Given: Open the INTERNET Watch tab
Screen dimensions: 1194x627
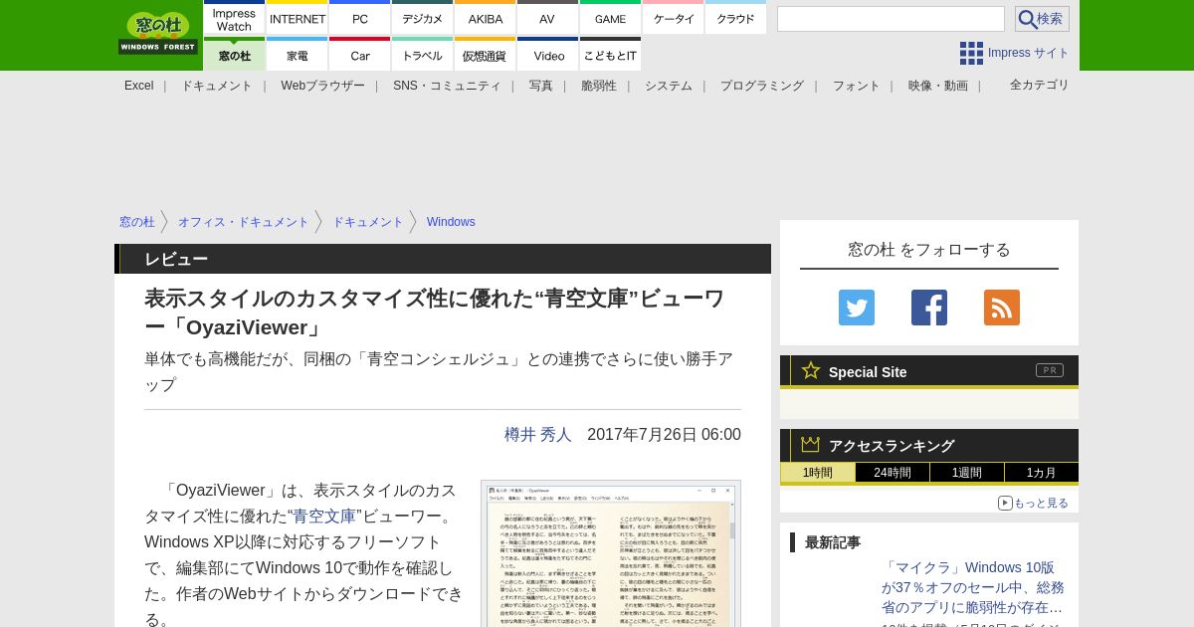Looking at the screenshot, I should (298, 18).
